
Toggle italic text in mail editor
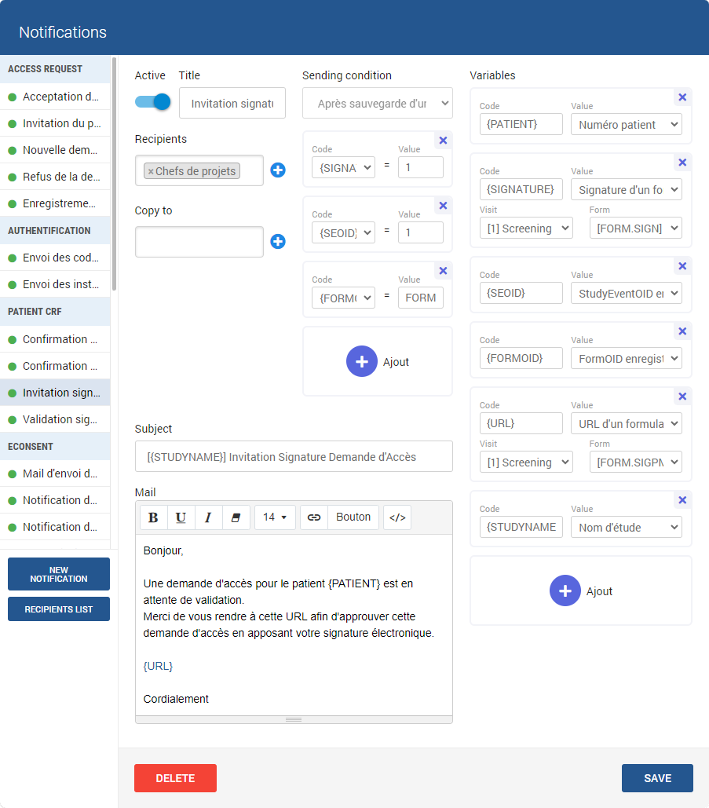(208, 517)
